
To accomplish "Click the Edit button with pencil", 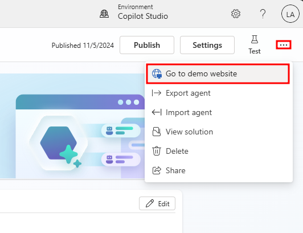I will click(x=157, y=203).
